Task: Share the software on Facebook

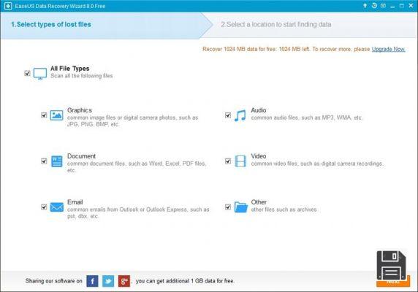Action: [92, 281]
